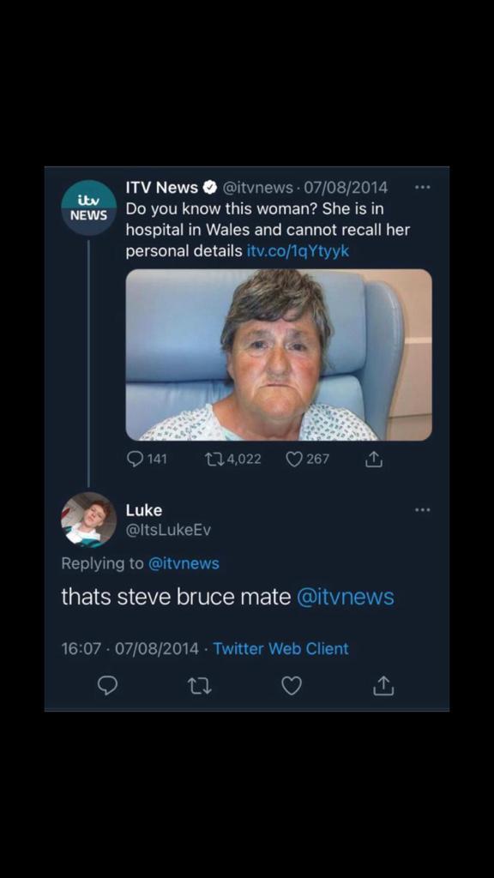Select the @ItsLukeEv handle
494x878 pixels.
pyautogui.click(x=168, y=530)
